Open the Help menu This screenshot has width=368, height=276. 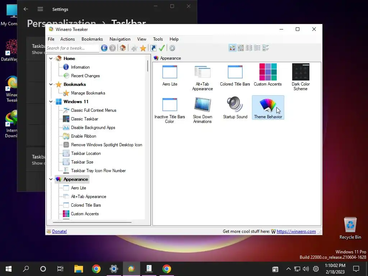[174, 39]
